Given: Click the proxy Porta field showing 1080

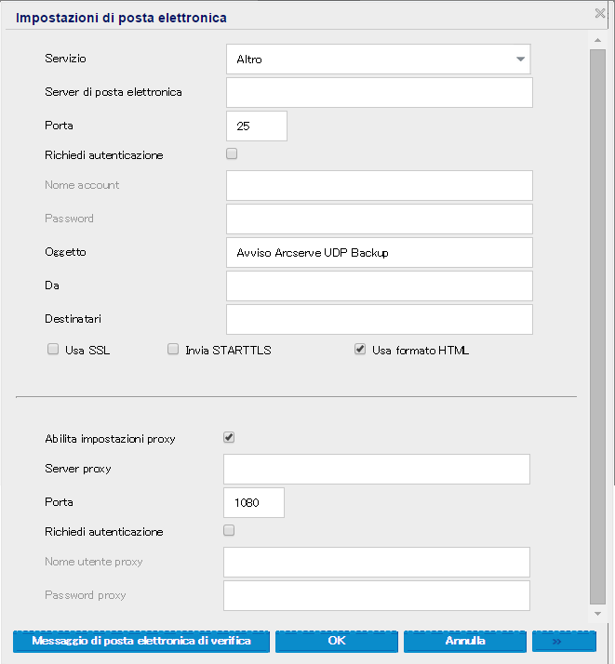Looking at the screenshot, I should click(x=254, y=503).
